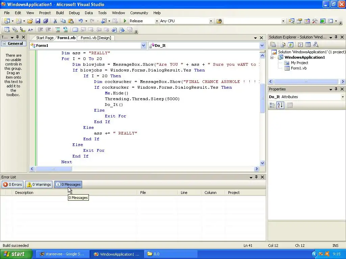Toggle bookmark using the blue rectangle icon
This screenshot has width=346, height=259.
(x=75, y=30)
